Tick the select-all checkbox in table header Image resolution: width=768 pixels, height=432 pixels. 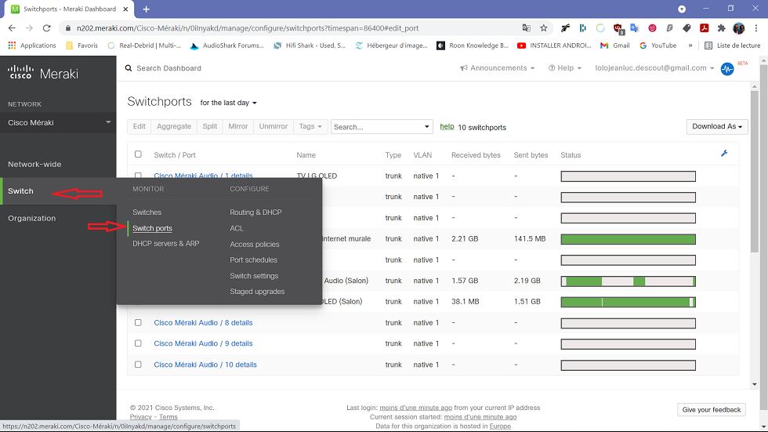click(x=138, y=154)
